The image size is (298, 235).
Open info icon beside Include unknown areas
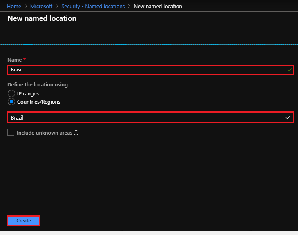pos(76,133)
